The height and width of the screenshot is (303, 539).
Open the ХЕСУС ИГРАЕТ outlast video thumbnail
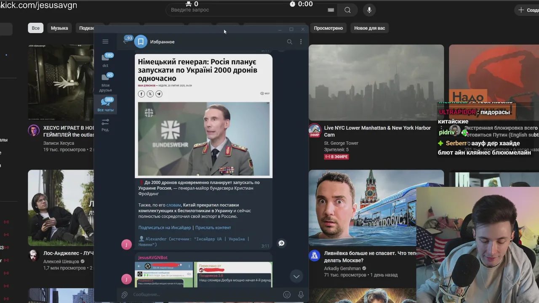tap(61, 82)
